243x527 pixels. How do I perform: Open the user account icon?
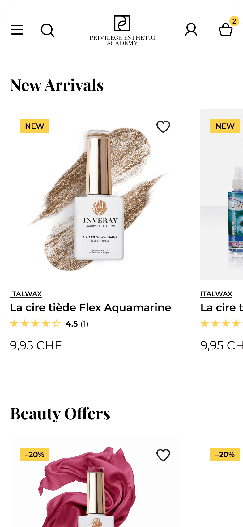pyautogui.click(x=191, y=30)
